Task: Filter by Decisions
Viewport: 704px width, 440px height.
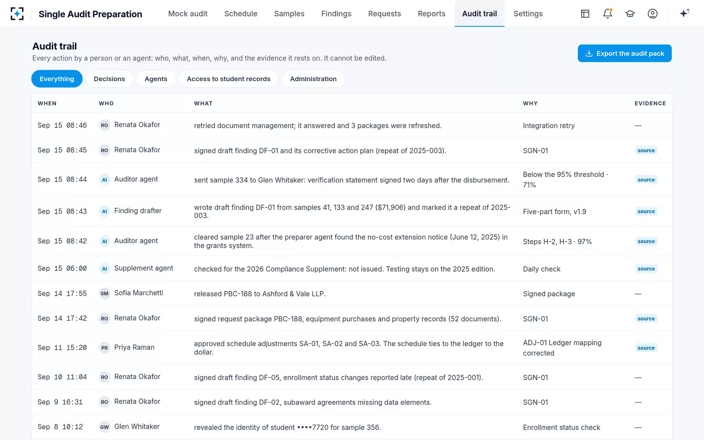Action: (x=109, y=79)
